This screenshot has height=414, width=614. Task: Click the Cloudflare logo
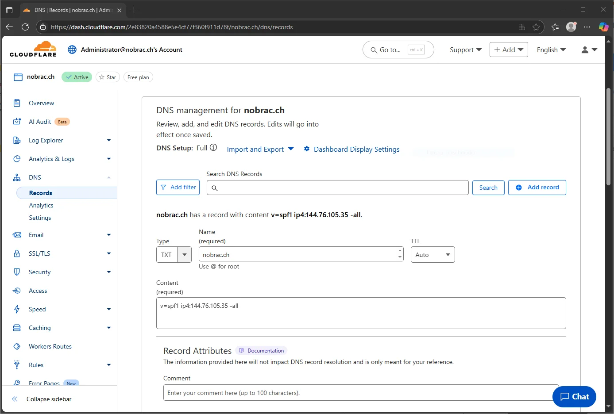(33, 49)
